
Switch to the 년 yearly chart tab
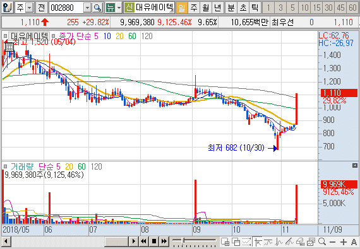218,8
